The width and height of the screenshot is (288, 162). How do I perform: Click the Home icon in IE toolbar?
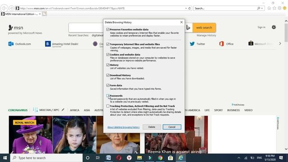[269, 8]
